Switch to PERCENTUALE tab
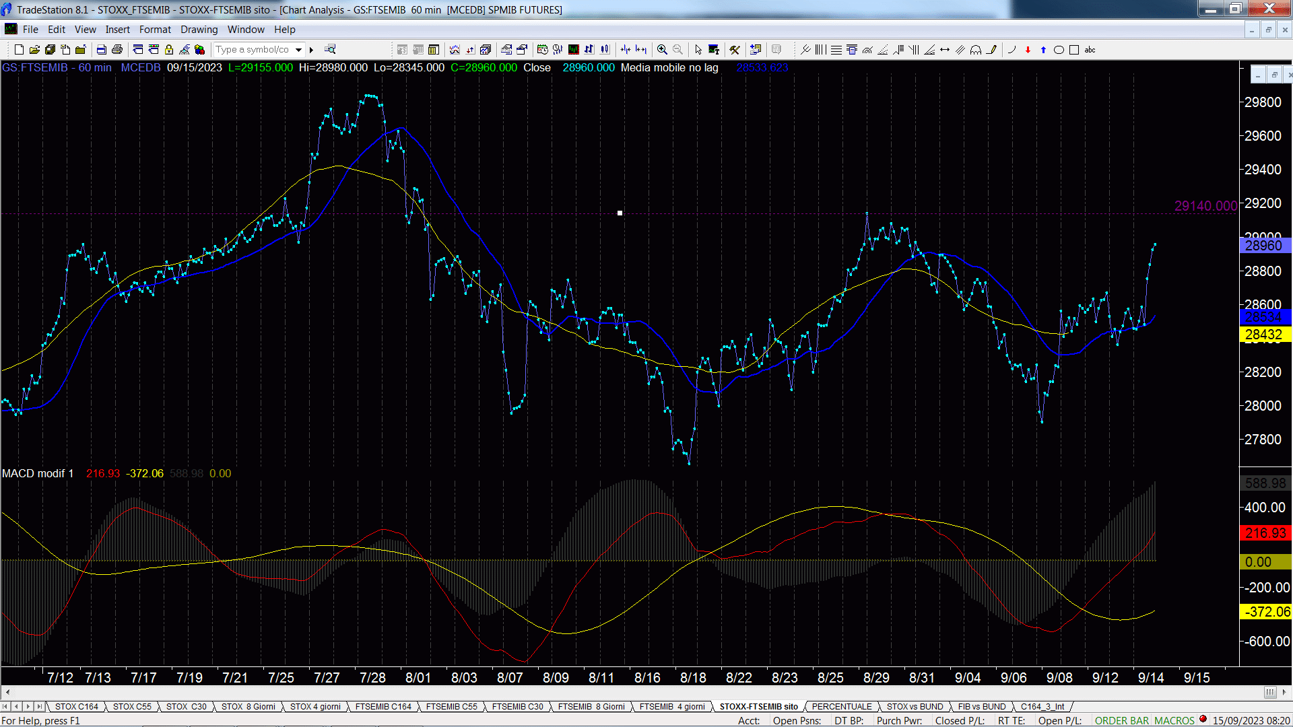This screenshot has width=1293, height=727. click(842, 707)
